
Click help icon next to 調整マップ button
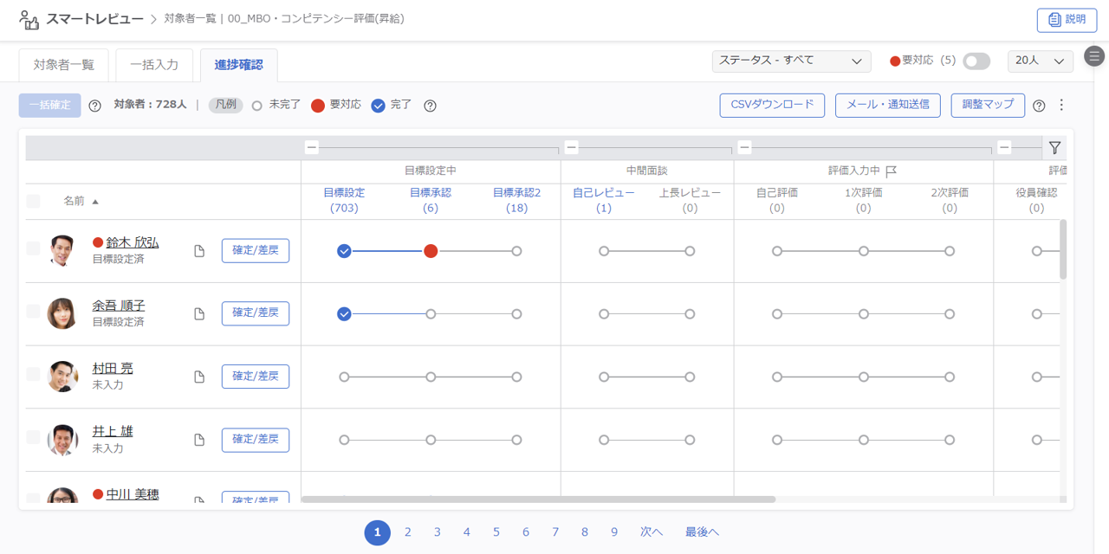click(x=1039, y=106)
